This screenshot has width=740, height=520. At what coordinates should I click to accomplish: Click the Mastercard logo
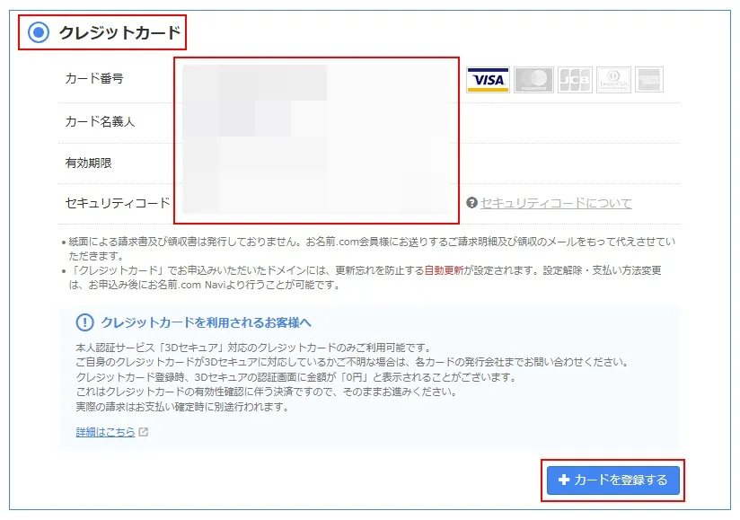click(533, 80)
